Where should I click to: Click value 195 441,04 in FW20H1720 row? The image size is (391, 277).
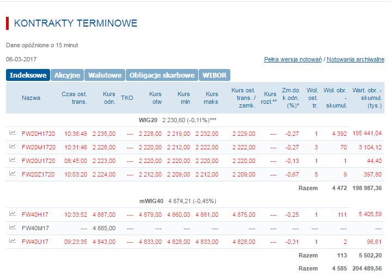coord(367,133)
